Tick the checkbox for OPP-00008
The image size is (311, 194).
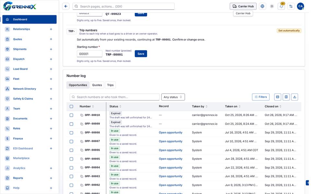(71, 133)
